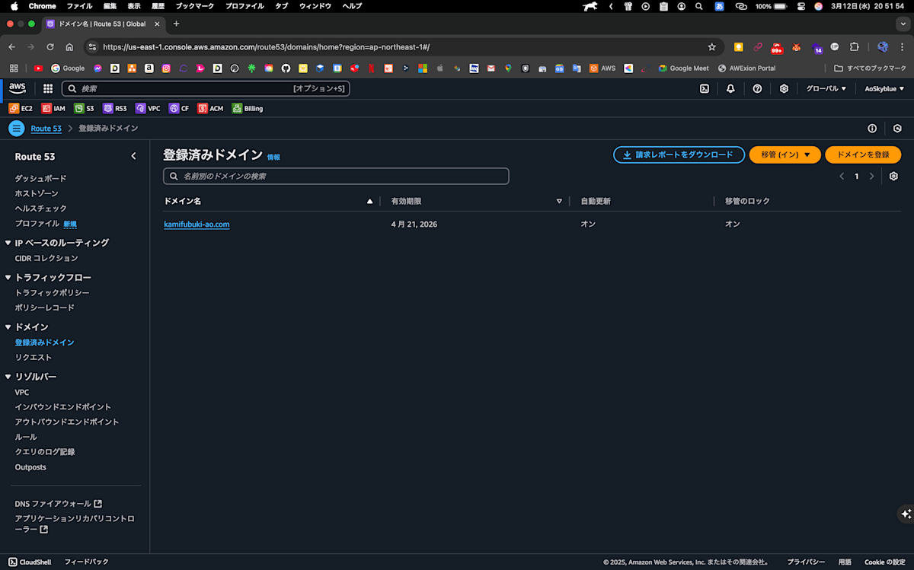Image resolution: width=914 pixels, height=570 pixels.
Task: Collapse the ドメイン section
Action: click(8, 327)
